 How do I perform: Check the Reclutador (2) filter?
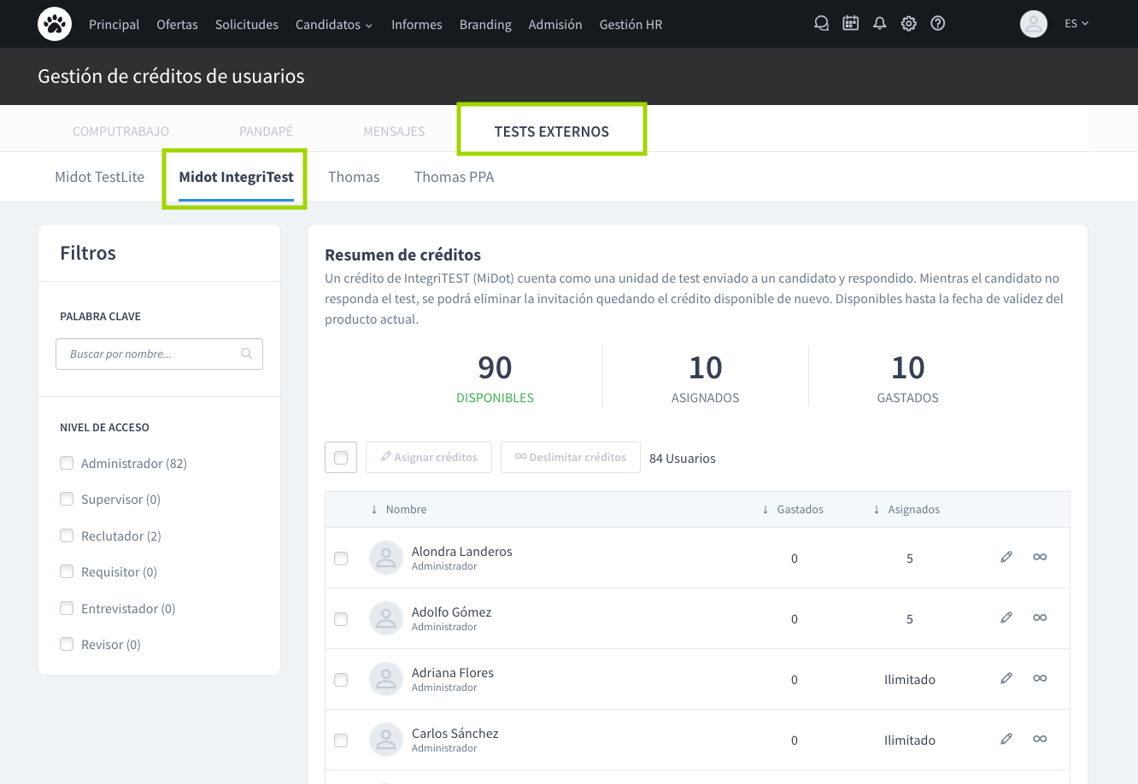[x=67, y=535]
